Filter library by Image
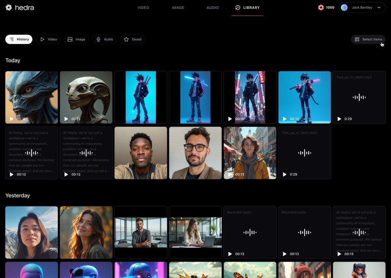This screenshot has width=391, height=278. pyautogui.click(x=76, y=39)
